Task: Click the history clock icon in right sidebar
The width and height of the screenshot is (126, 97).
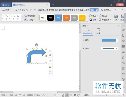Action: pyautogui.click(x=123, y=74)
